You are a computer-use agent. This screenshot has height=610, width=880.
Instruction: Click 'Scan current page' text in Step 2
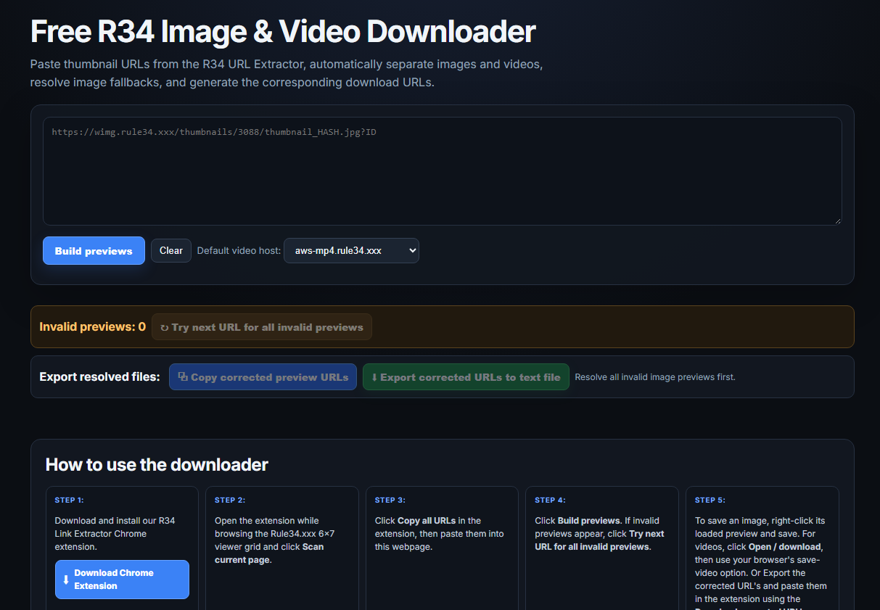click(x=269, y=553)
